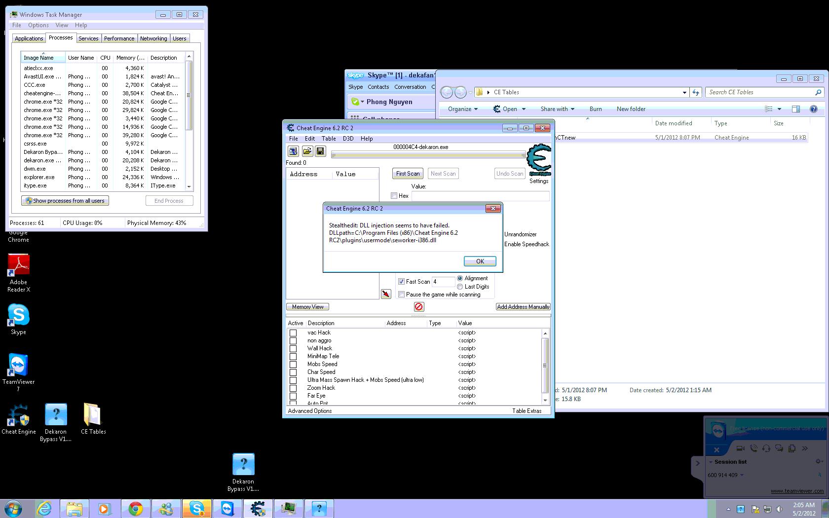The height and width of the screenshot is (518, 829).
Task: Click the First Scan button
Action: (408, 174)
